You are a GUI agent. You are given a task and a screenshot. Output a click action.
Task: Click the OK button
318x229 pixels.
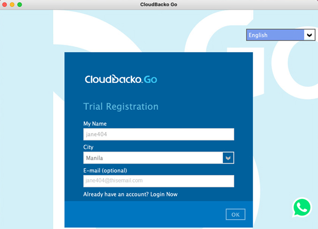point(235,214)
